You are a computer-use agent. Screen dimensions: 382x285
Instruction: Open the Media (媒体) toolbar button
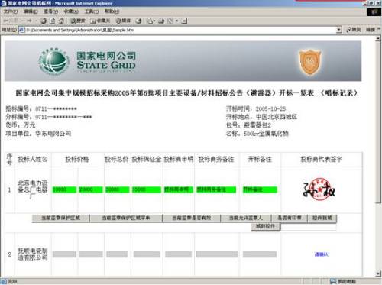click(x=123, y=21)
